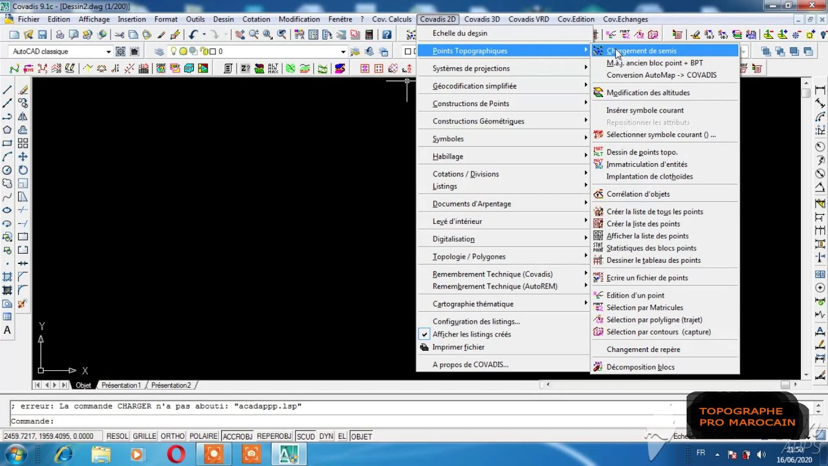
Task: Open Internet Explorer from the taskbar
Action: (63, 454)
